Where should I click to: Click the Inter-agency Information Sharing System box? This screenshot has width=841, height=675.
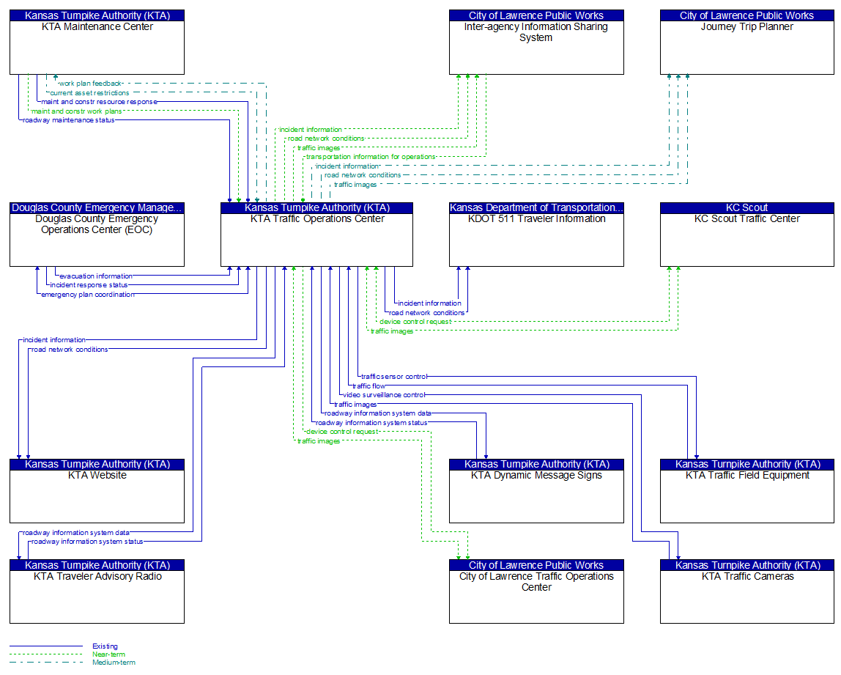pyautogui.click(x=536, y=42)
